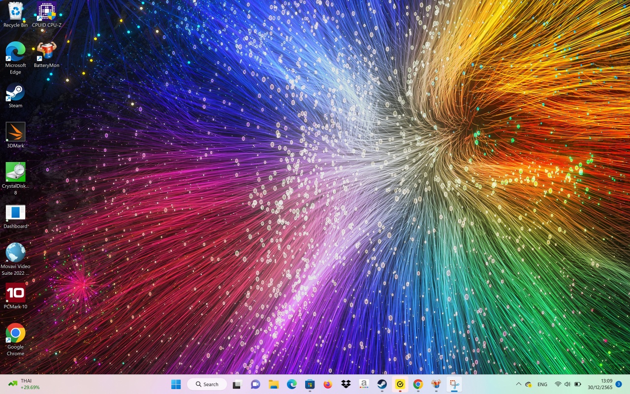
Task: Select the BatteryMon desktop shortcut
Action: click(x=47, y=55)
